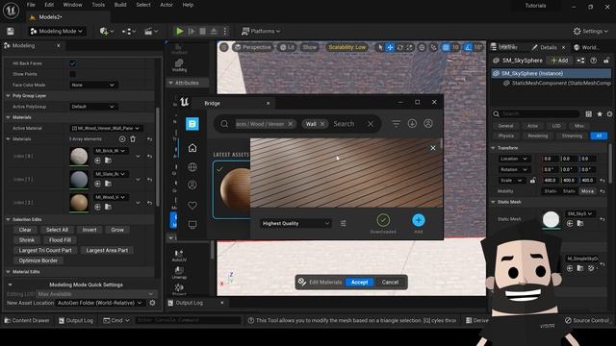Click the green Downloaded checkmark icon
Viewport: 616px width, 346px height.
point(383,220)
